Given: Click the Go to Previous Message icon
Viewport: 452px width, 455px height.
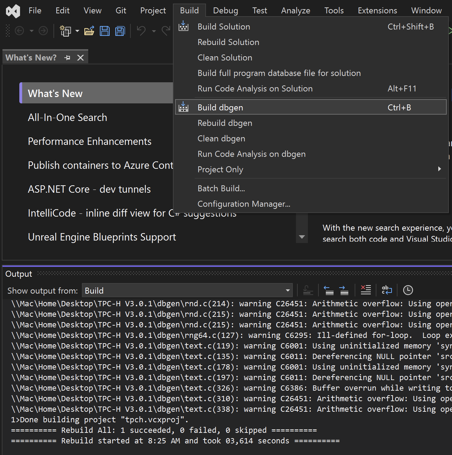Looking at the screenshot, I should point(329,290).
